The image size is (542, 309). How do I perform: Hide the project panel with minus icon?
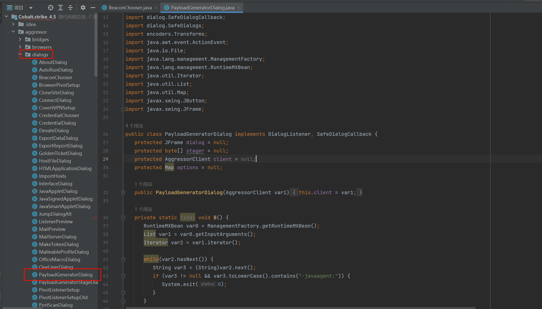pyautogui.click(x=93, y=8)
